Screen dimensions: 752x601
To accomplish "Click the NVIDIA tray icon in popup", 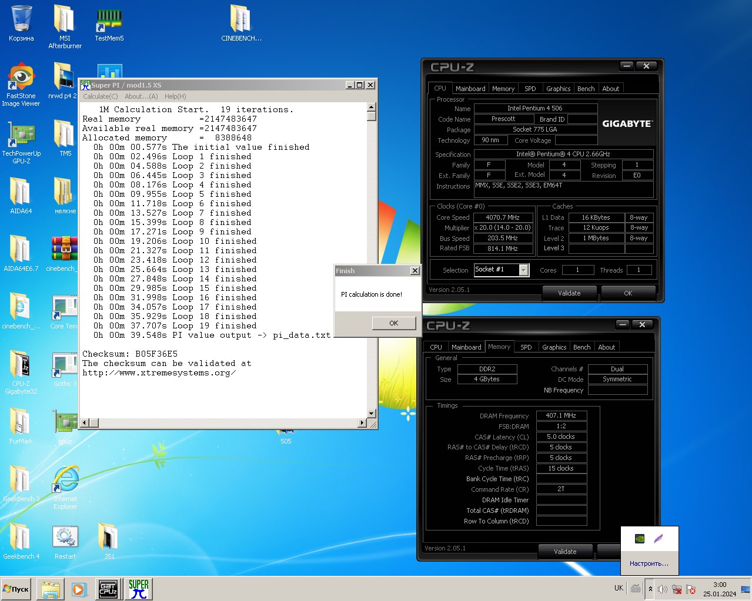I will click(x=640, y=538).
